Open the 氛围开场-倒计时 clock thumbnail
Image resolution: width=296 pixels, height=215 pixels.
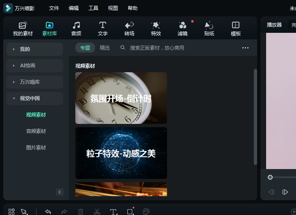pyautogui.click(x=121, y=98)
